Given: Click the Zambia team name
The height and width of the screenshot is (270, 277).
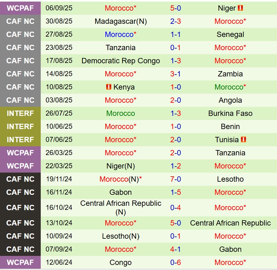Looking at the screenshot, I should click(230, 74).
